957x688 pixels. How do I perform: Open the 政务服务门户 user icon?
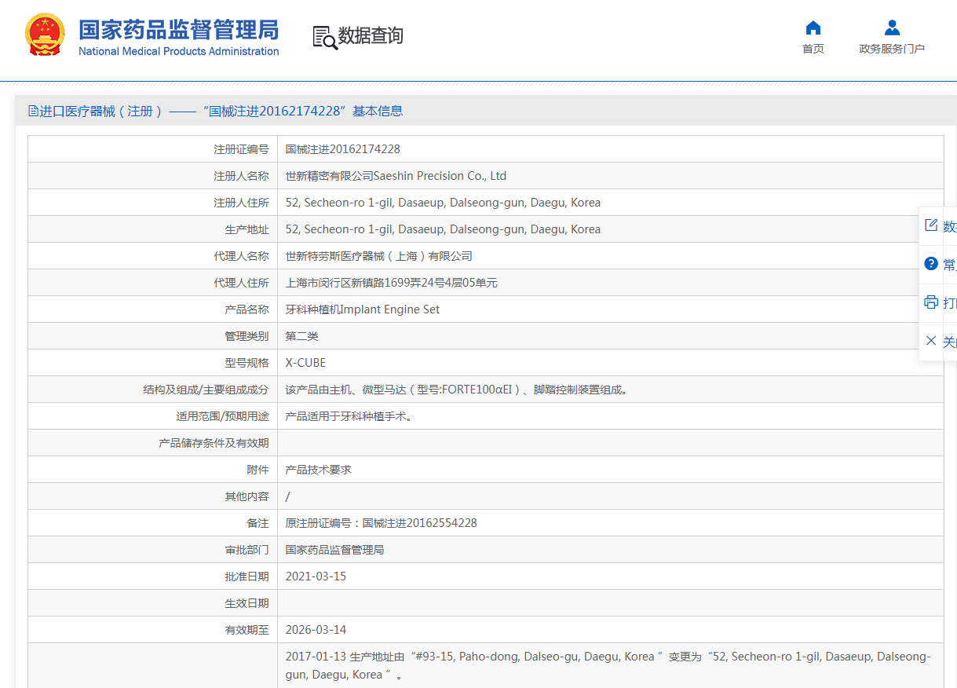[x=892, y=28]
